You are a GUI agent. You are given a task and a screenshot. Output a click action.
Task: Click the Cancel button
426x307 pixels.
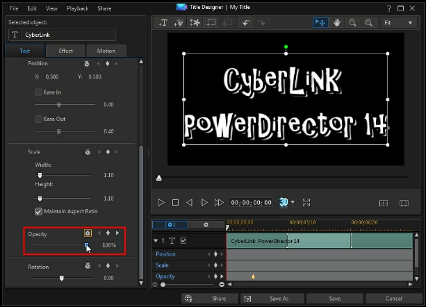(x=393, y=298)
